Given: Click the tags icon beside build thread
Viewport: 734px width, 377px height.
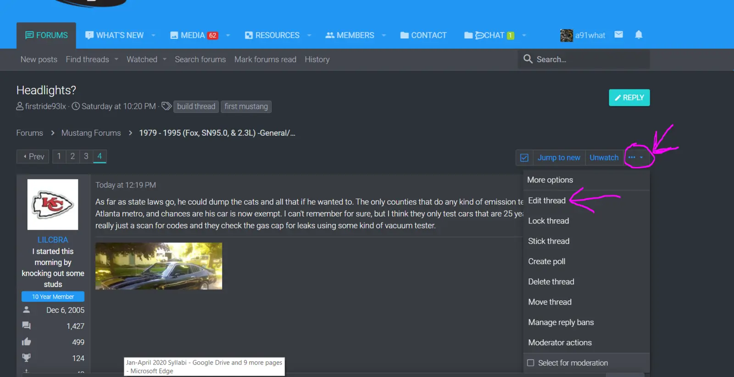Looking at the screenshot, I should pyautogui.click(x=166, y=106).
